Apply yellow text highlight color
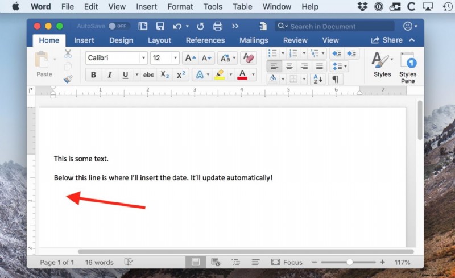The height and width of the screenshot is (278, 455). [220, 75]
